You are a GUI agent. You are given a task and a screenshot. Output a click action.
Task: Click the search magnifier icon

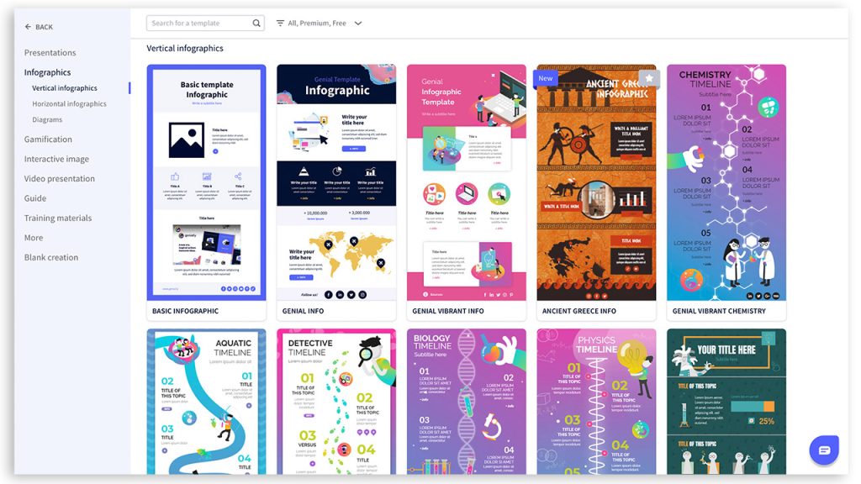pyautogui.click(x=256, y=23)
